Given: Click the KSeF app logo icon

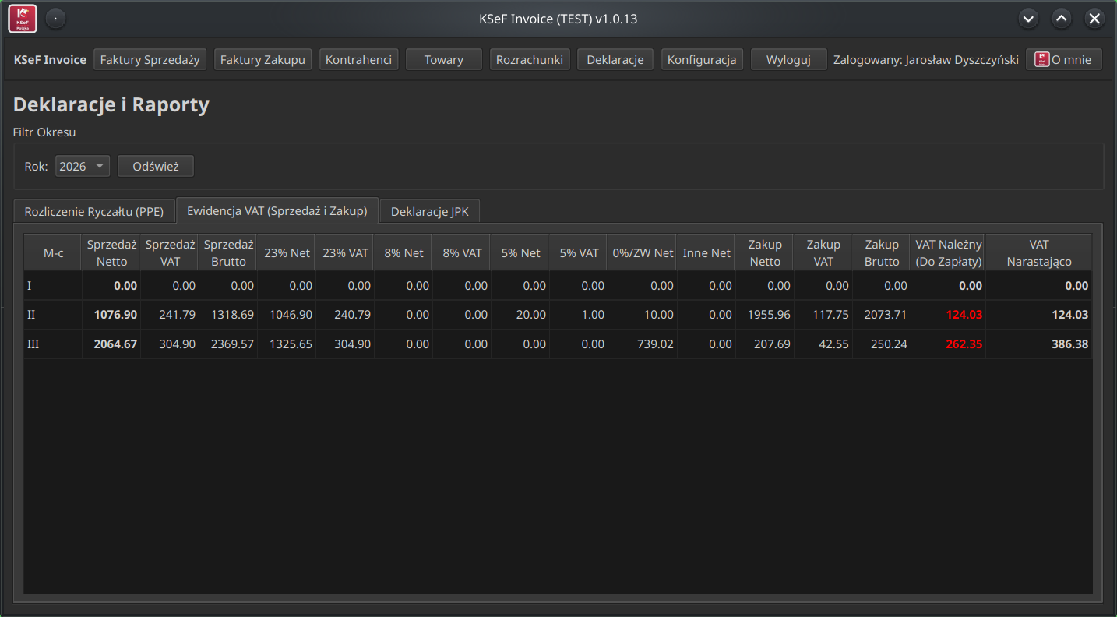Looking at the screenshot, I should pos(23,19).
